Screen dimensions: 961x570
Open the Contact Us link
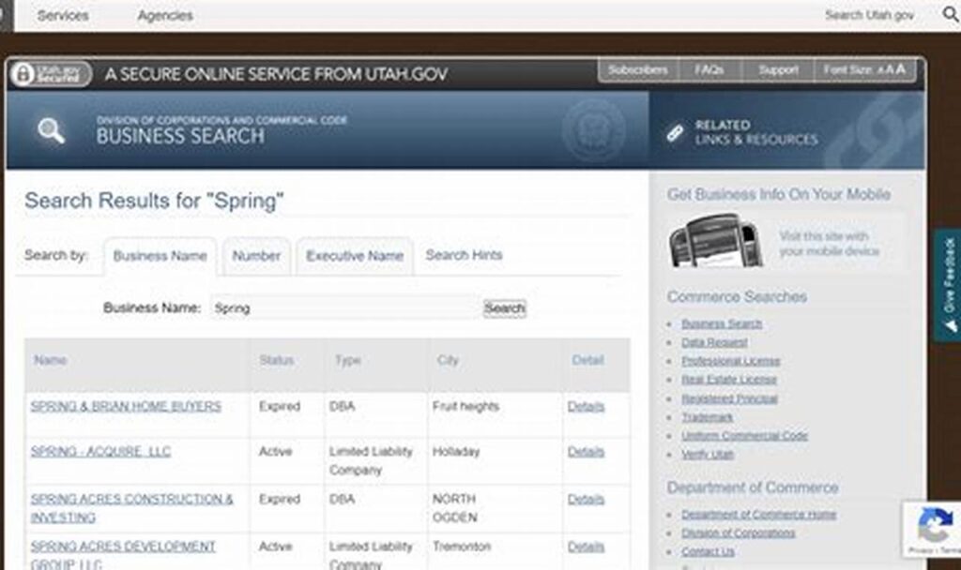coord(708,551)
